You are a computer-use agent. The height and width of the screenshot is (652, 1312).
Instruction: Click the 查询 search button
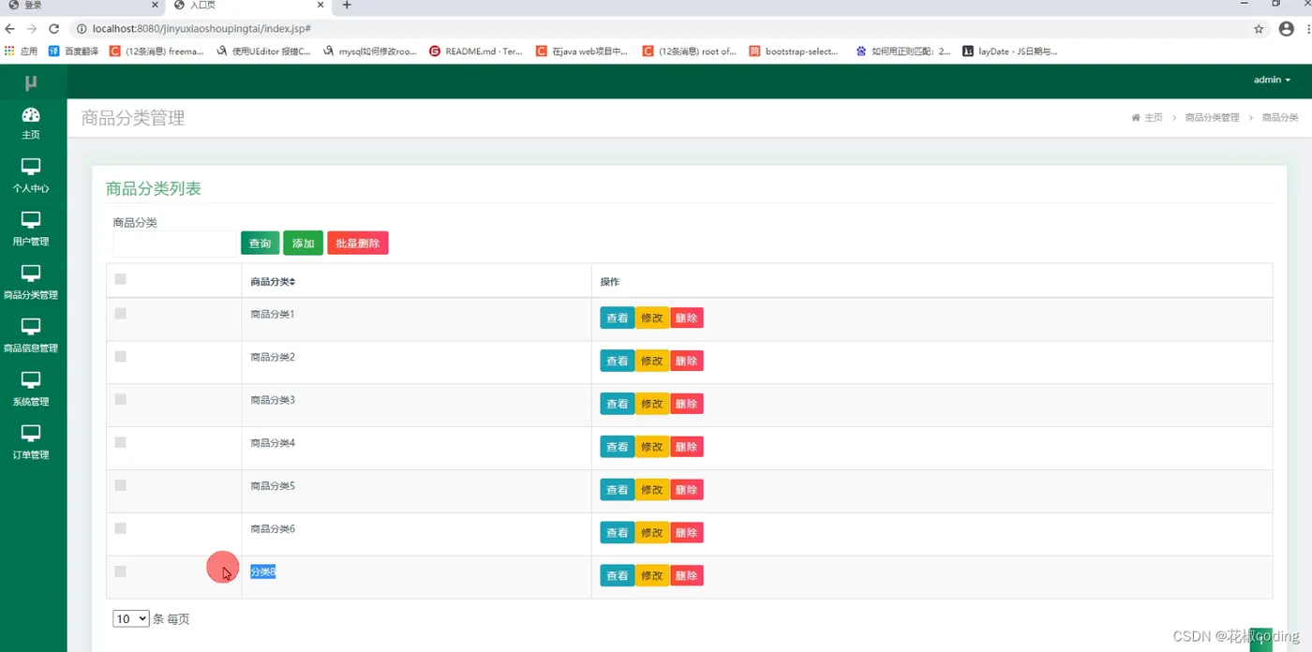click(x=260, y=244)
